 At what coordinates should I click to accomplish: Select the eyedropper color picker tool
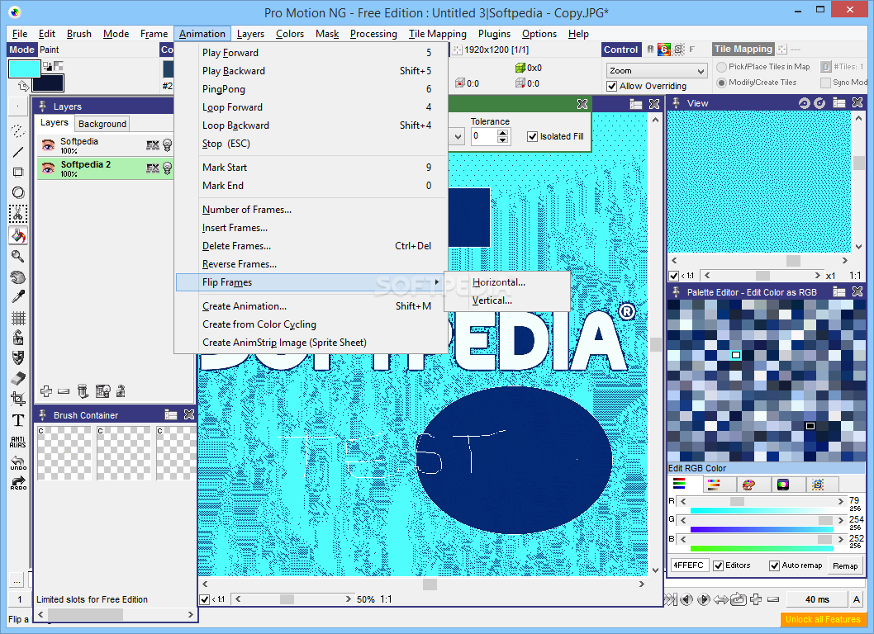tap(18, 297)
